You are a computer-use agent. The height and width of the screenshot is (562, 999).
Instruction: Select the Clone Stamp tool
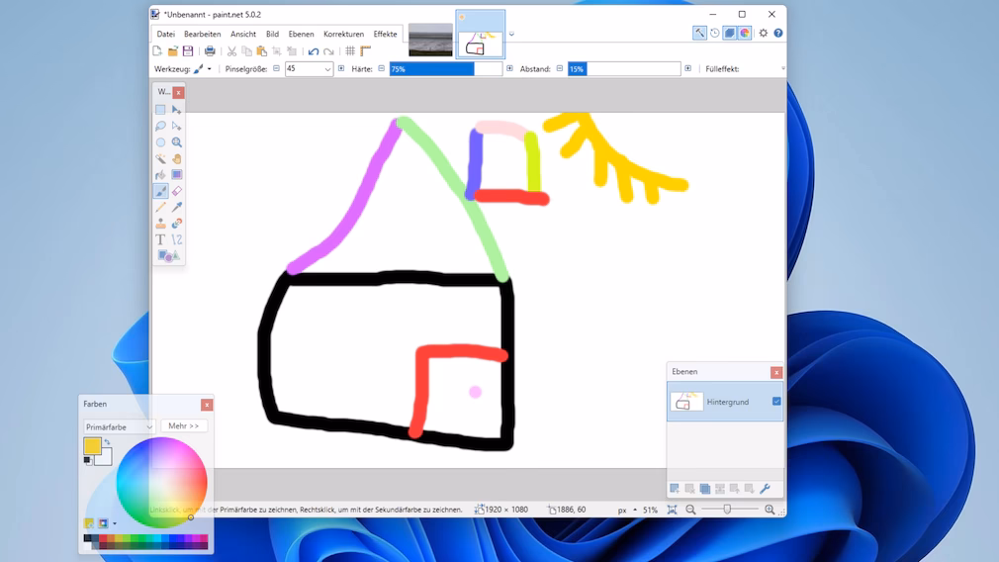(x=160, y=223)
